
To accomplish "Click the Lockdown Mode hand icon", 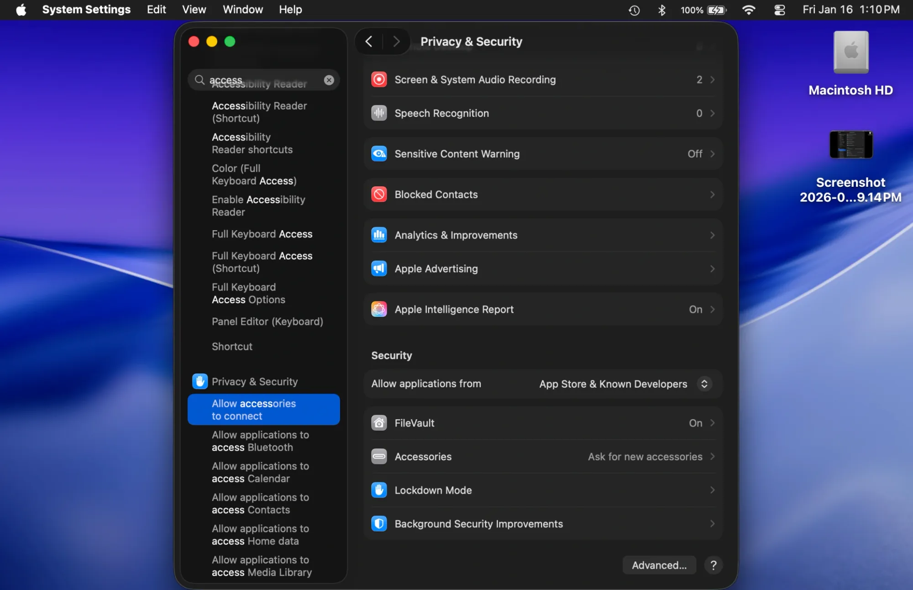I will (x=379, y=490).
